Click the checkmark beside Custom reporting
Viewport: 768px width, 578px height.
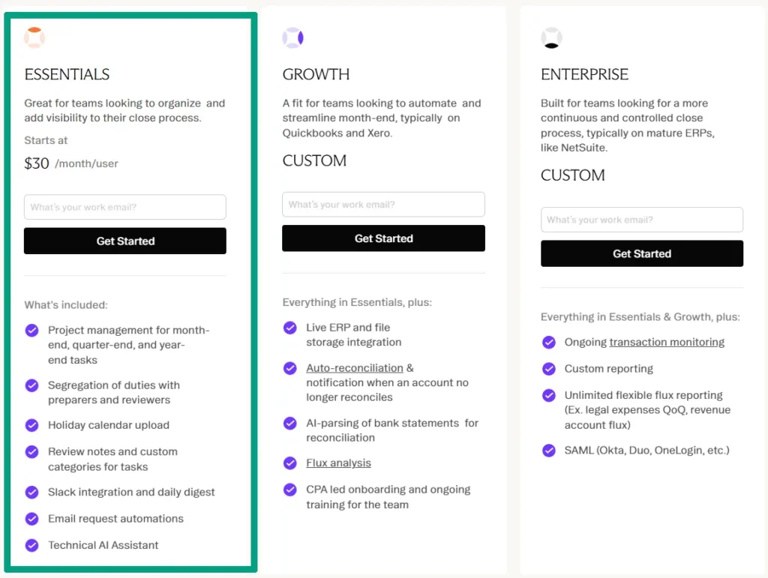click(x=549, y=368)
